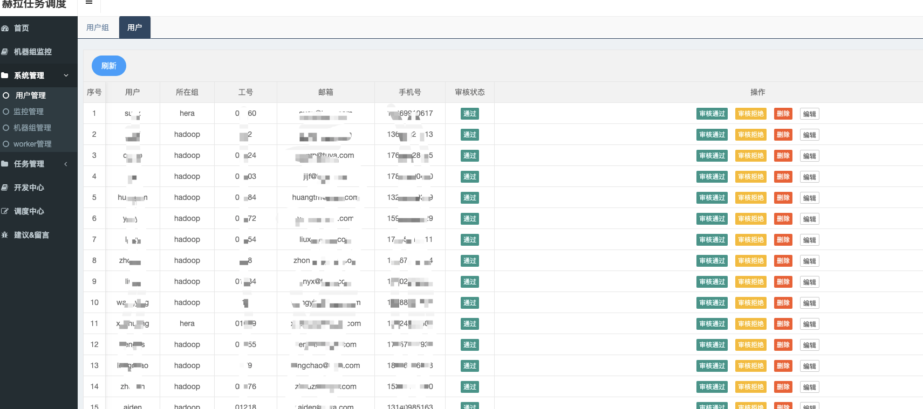The image size is (923, 409).
Task: Click the 手机号 column header
Action: [x=410, y=92]
